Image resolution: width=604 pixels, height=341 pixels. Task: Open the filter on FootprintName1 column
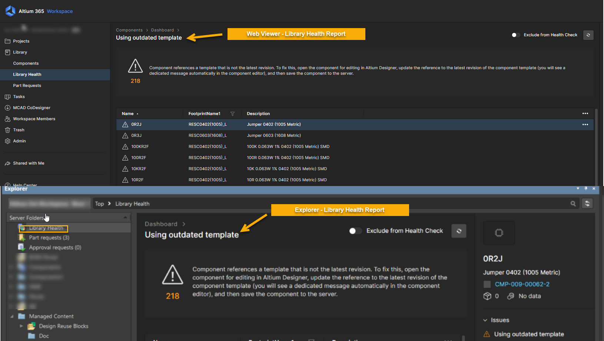click(233, 114)
